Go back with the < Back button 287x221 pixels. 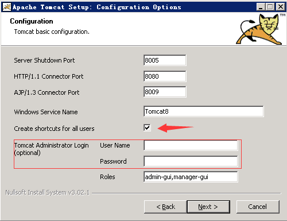tap(165, 207)
